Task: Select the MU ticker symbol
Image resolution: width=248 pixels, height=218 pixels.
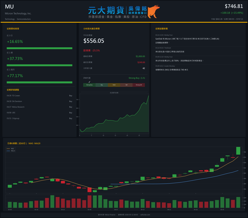Action: pos(9,6)
